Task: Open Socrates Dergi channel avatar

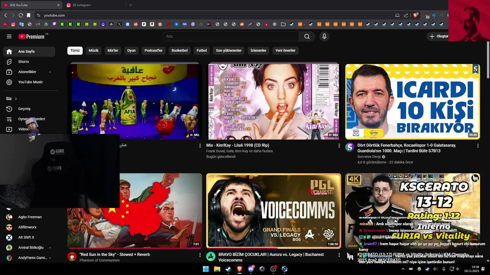Action: pos(350,147)
